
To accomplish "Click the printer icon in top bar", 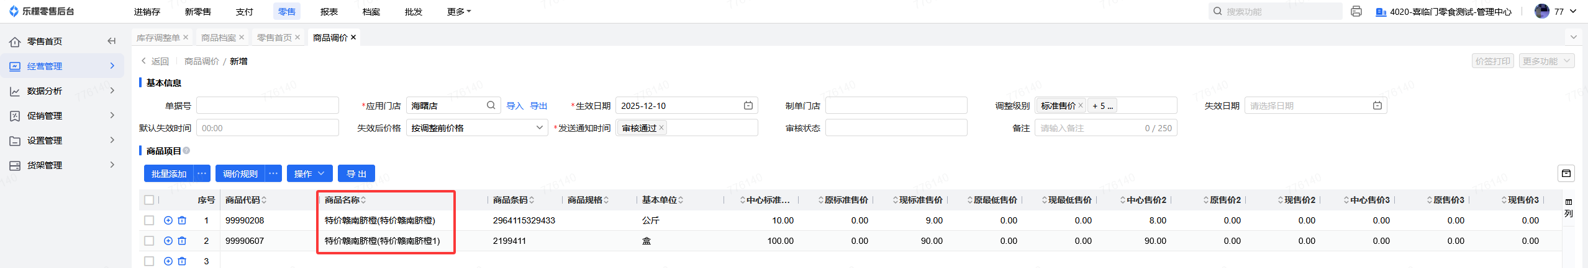I will [1356, 12].
